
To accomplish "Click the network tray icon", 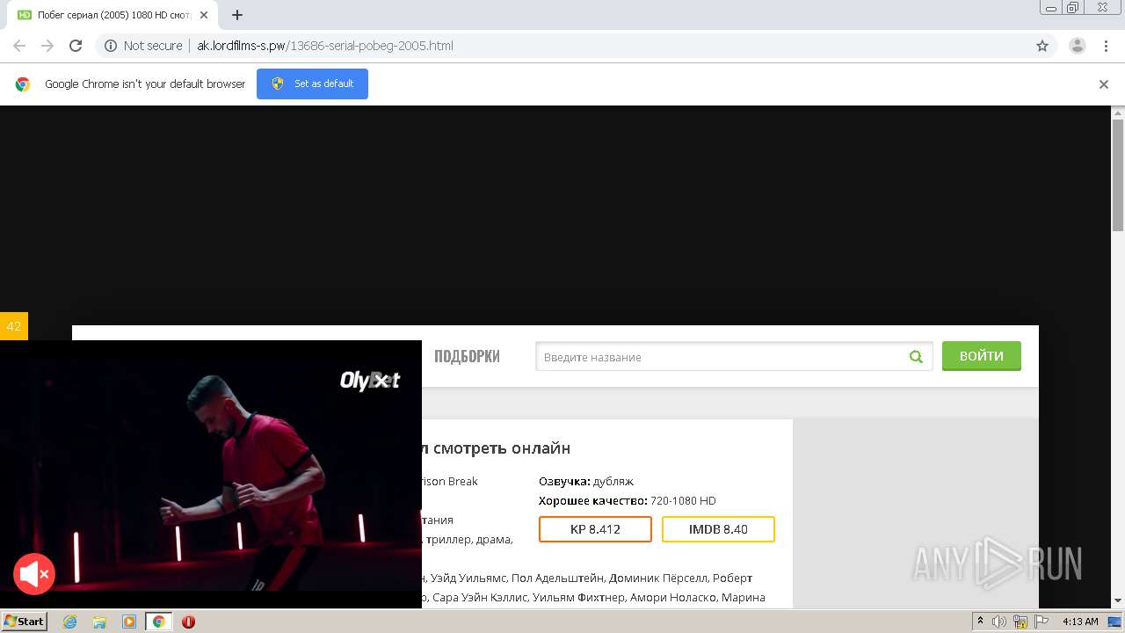I will click(1020, 622).
